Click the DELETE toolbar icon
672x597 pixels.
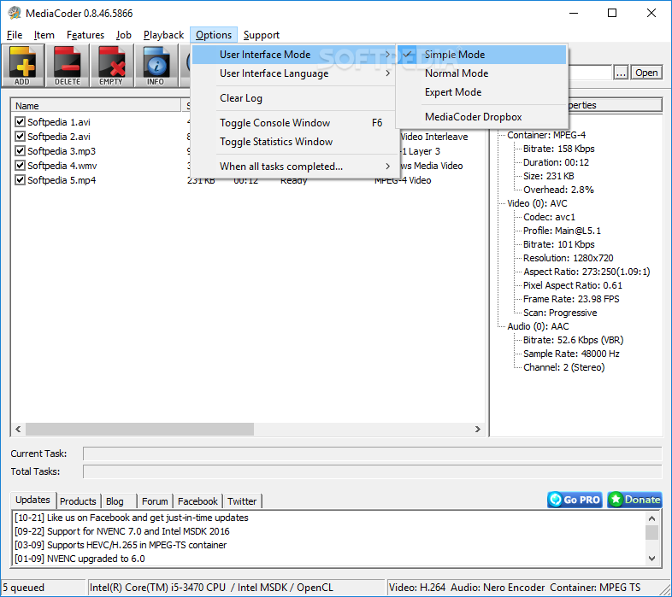[68, 66]
